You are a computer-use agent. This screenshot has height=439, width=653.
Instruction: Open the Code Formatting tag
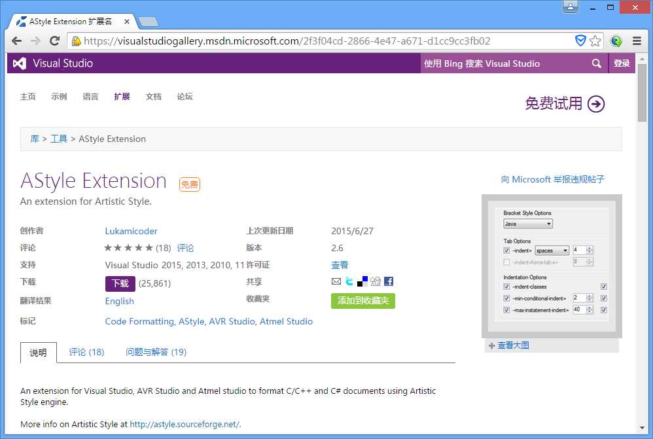[139, 321]
